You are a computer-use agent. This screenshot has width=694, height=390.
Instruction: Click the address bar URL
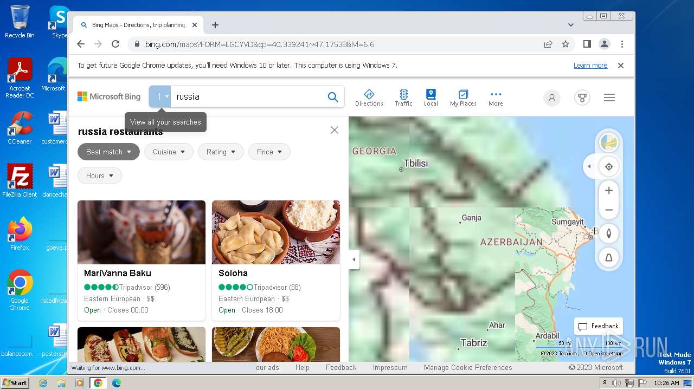coord(260,44)
